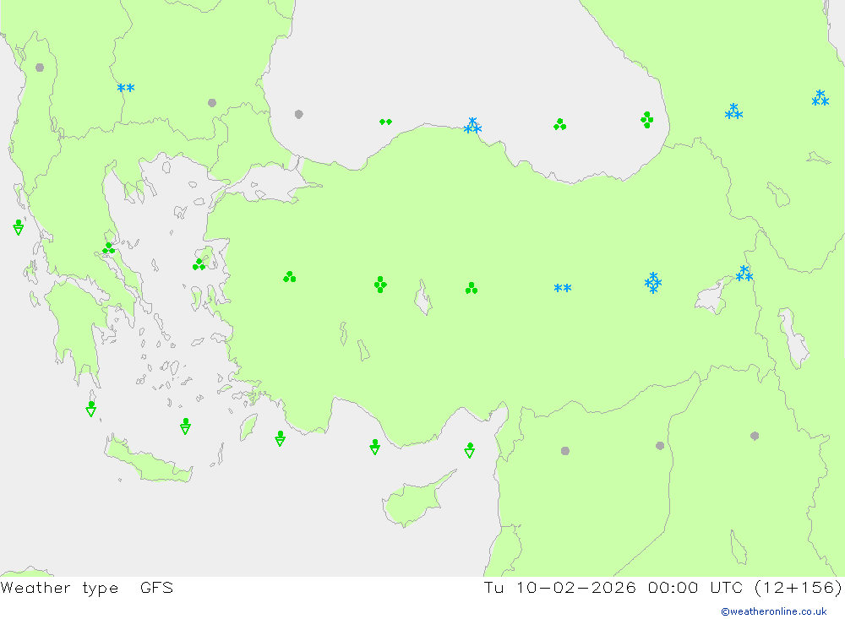
Task: Select the 'Tu 10-02-2026 00:00 UTC (12+156)' timestamp
Action: pyautogui.click(x=662, y=587)
